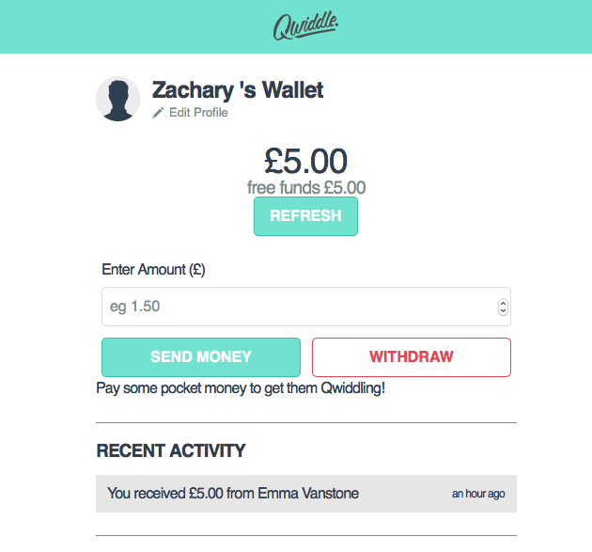Click the red Withdraw button
This screenshot has height=552, width=592.
click(412, 357)
